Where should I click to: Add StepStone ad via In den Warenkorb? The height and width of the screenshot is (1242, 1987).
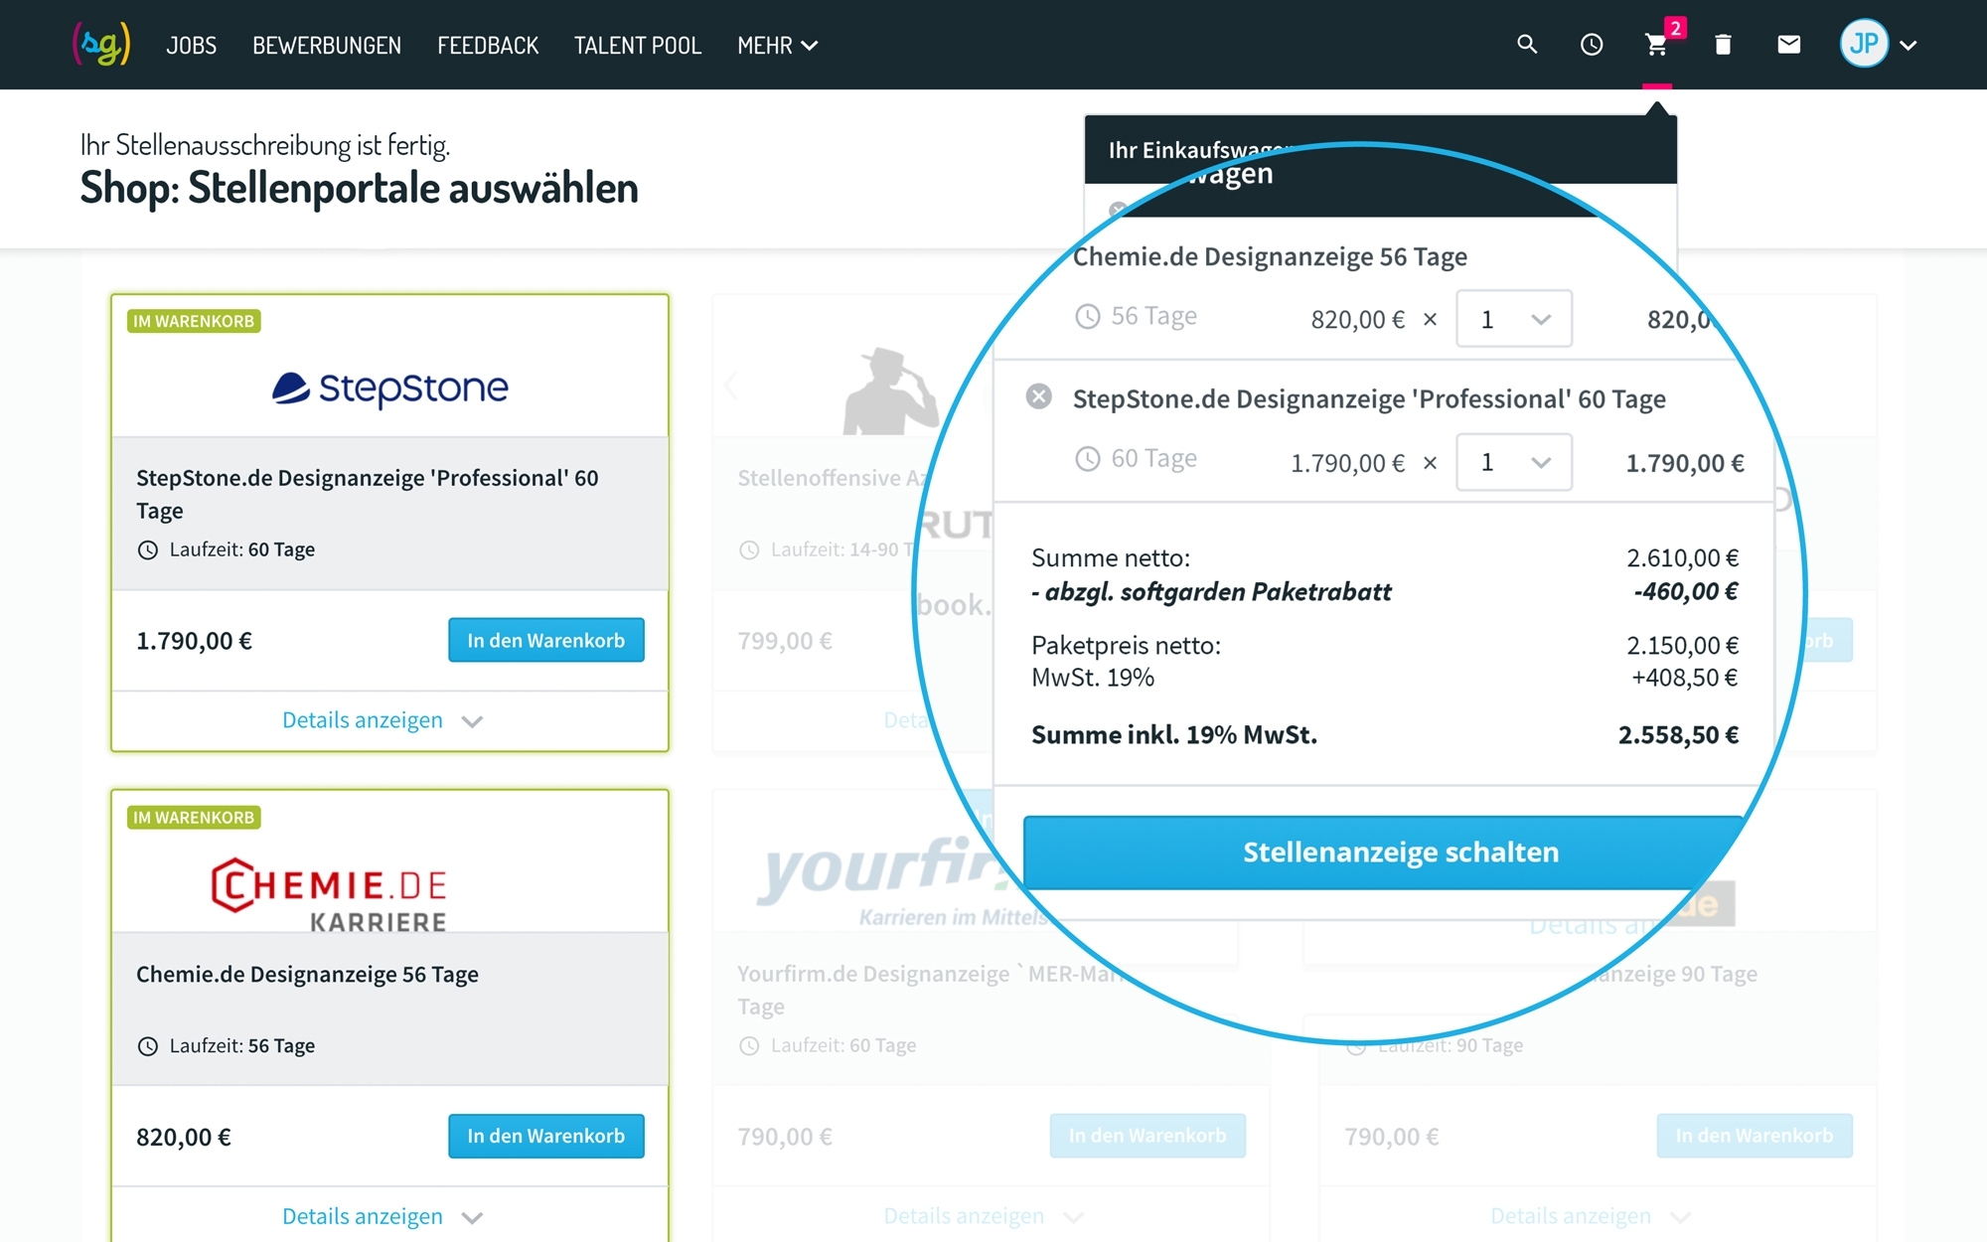(545, 640)
